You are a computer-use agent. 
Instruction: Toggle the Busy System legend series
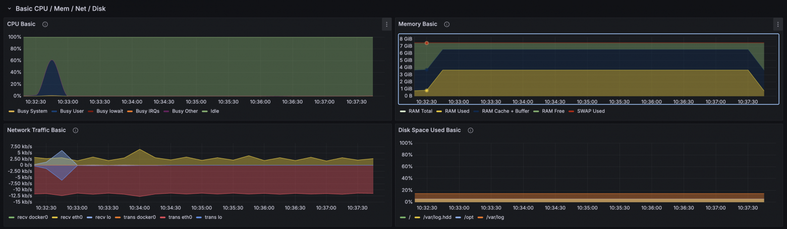coord(32,111)
